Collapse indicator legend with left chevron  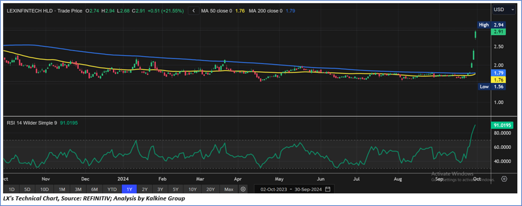(x=193, y=11)
